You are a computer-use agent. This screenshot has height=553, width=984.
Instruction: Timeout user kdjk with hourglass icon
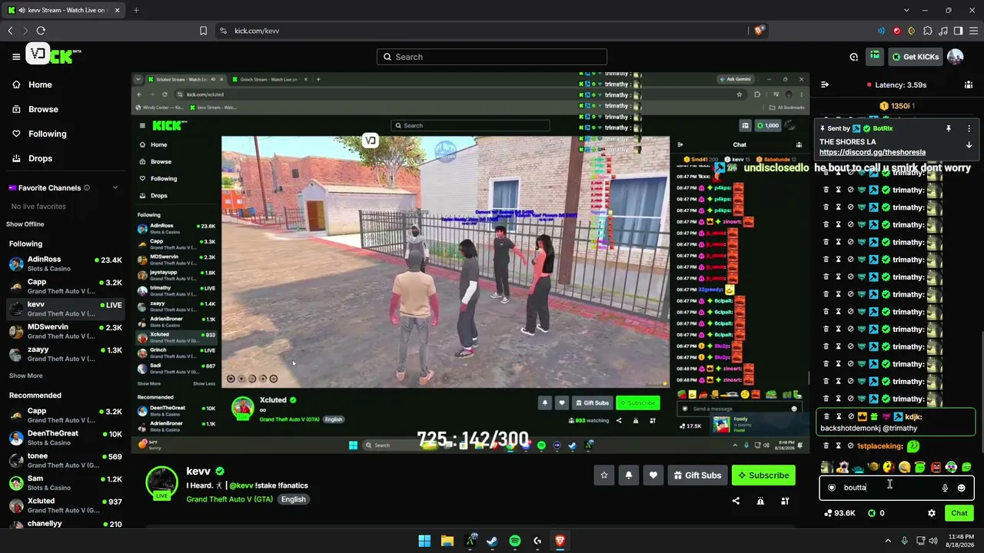point(839,416)
